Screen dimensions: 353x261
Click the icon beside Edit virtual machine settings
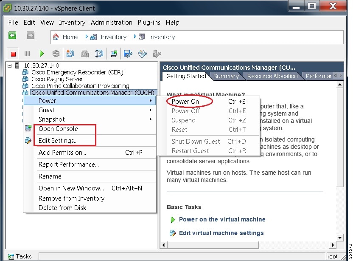(x=173, y=233)
